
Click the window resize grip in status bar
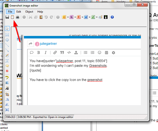tap(146, 118)
